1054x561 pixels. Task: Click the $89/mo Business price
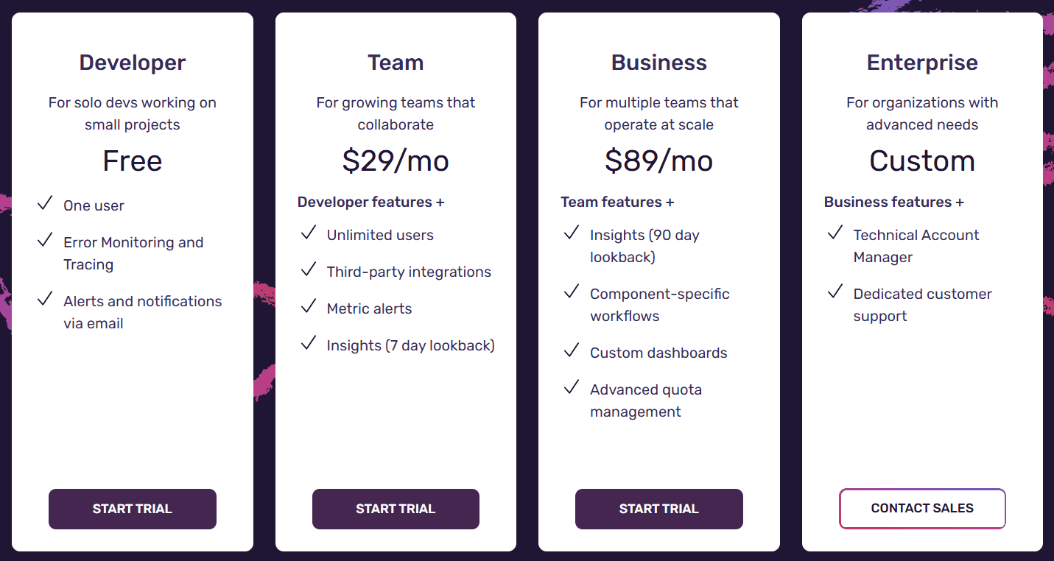[659, 160]
